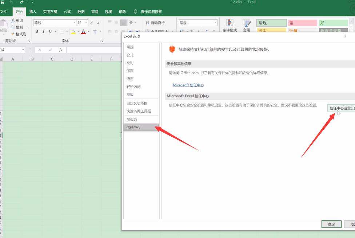Click the clipboard group dialog launcher

[29, 41]
